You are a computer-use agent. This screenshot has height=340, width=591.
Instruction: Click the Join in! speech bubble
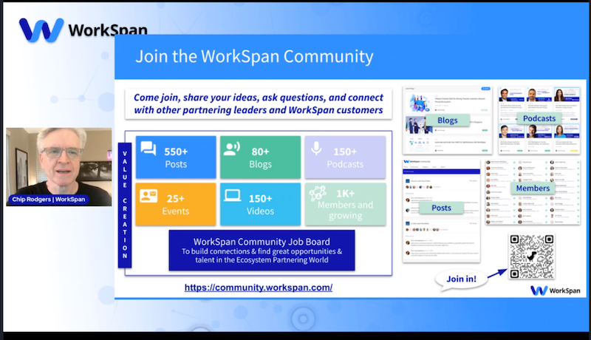click(x=461, y=280)
